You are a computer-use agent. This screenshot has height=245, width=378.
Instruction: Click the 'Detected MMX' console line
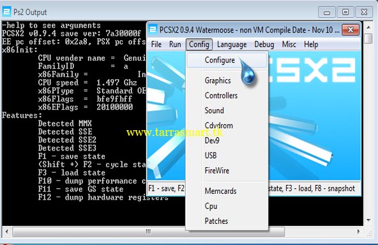tap(65, 123)
